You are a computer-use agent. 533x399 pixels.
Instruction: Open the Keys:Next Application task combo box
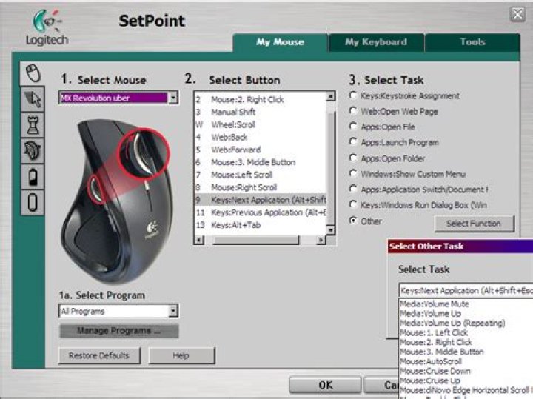466,291
